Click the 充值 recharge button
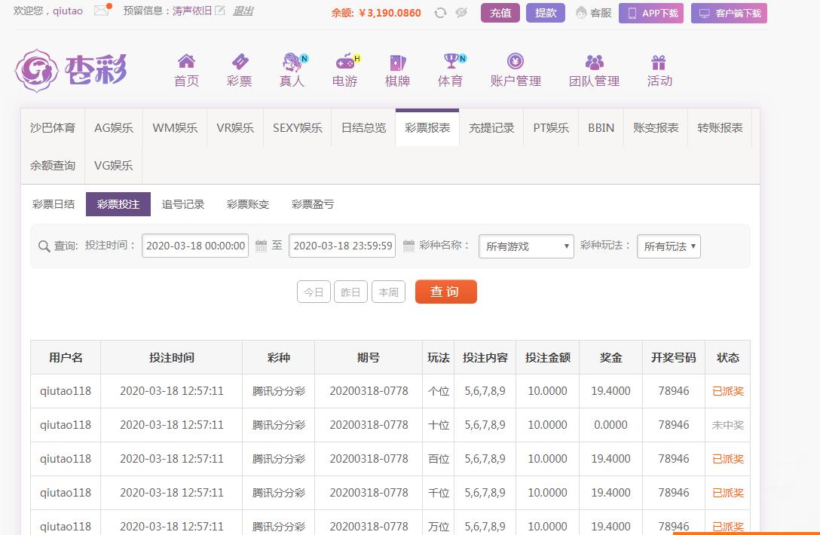820x535 pixels. pos(500,13)
